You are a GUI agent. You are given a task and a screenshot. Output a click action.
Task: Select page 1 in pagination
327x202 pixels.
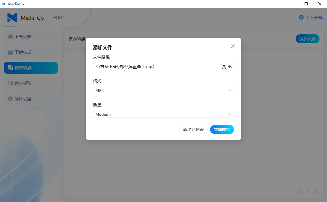307,191
